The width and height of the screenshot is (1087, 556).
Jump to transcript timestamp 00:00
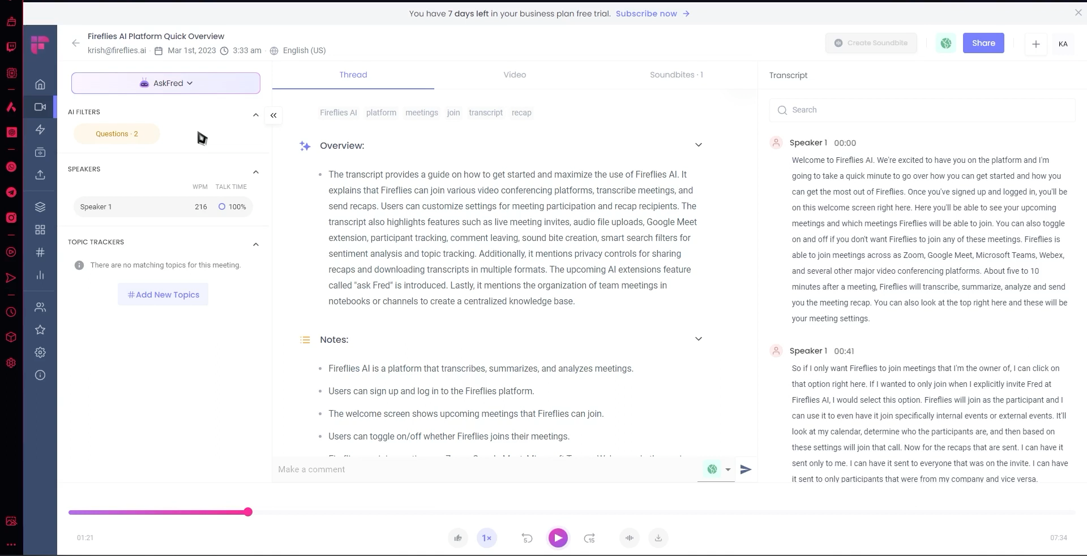(845, 143)
